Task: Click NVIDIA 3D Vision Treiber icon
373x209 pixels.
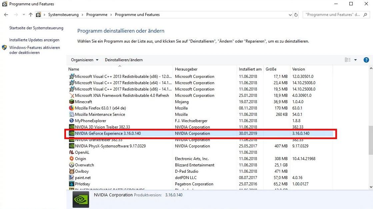Action: 71,127
